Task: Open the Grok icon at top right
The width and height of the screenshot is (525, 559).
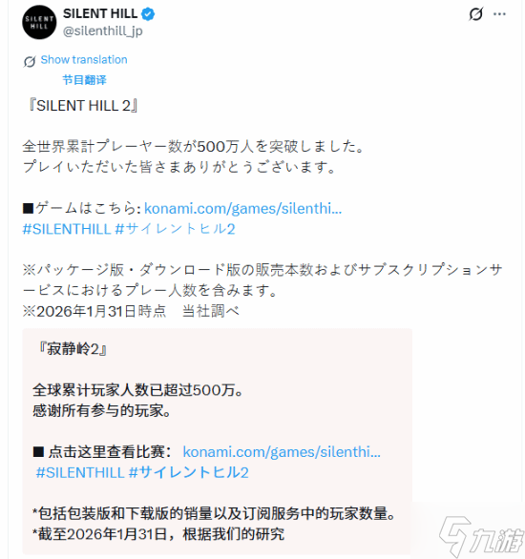Action: coord(475,14)
